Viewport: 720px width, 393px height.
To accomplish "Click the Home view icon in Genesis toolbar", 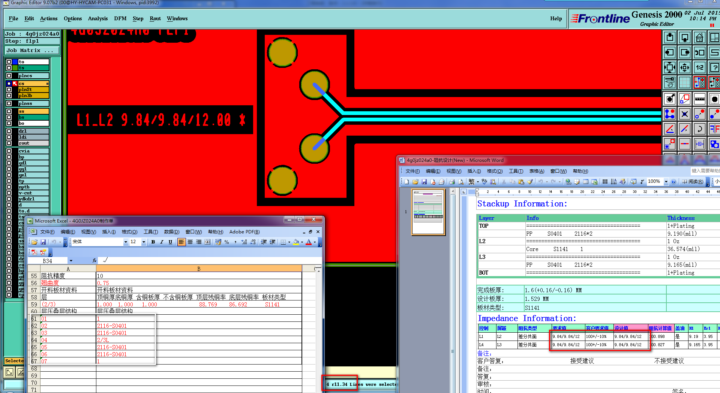I will (x=699, y=37).
